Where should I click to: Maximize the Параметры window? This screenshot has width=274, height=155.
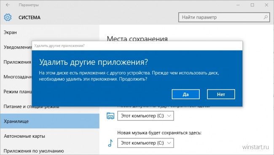pyautogui.click(x=253, y=5)
